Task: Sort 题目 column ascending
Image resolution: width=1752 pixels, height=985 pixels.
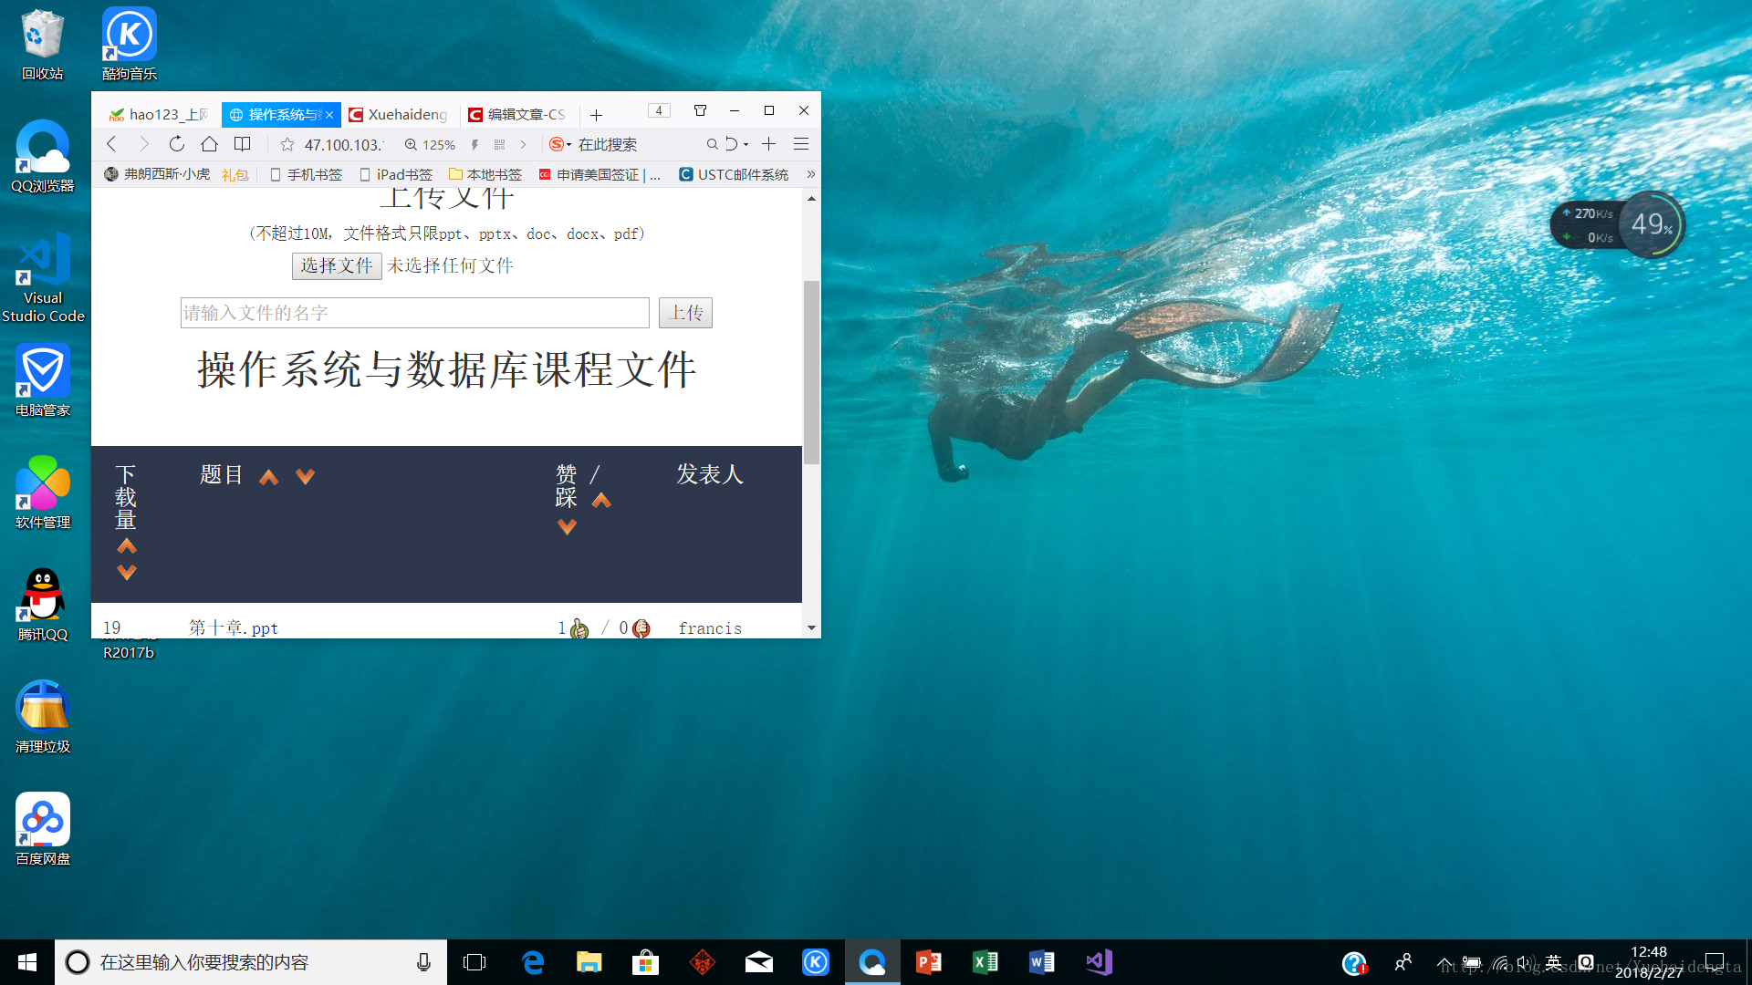Action: click(268, 477)
